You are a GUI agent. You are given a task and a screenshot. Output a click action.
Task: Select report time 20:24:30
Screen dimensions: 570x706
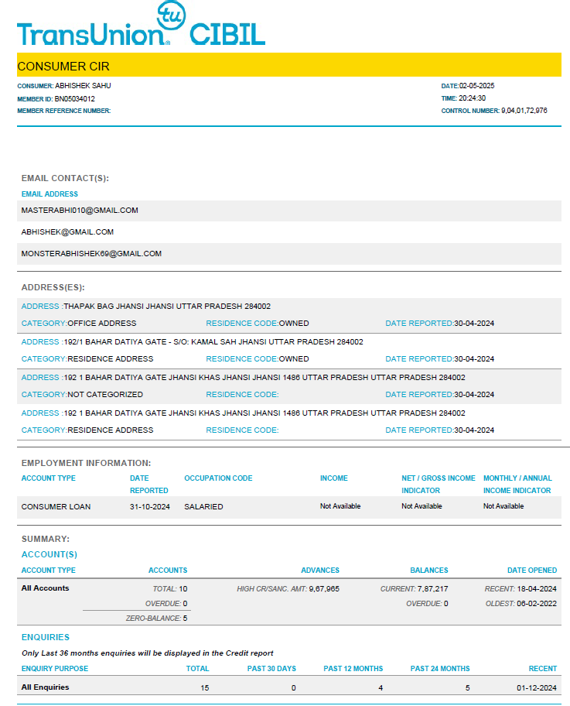472,98
